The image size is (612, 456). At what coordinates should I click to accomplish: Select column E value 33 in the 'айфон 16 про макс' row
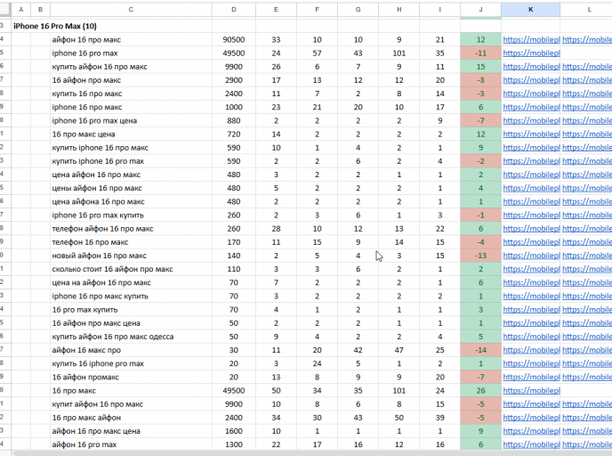tap(276, 39)
